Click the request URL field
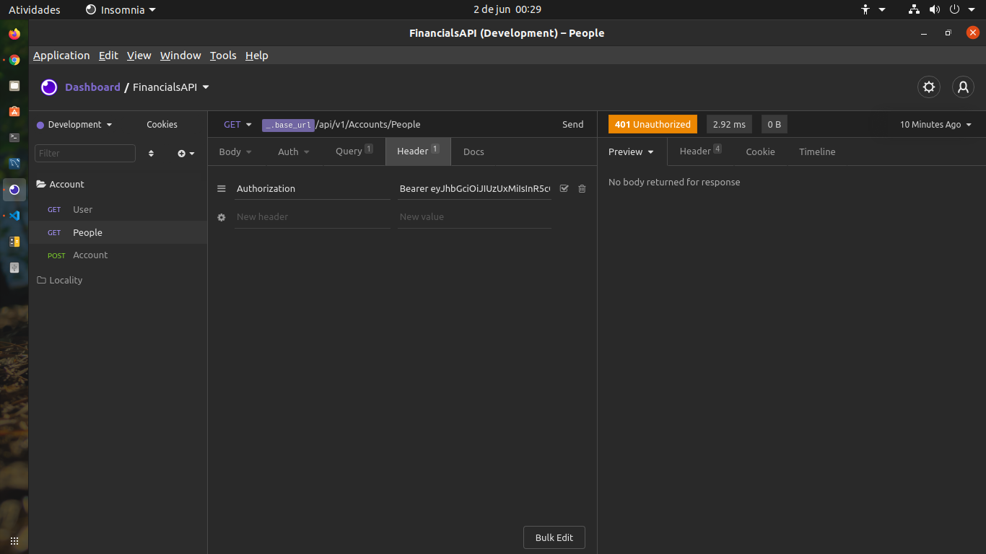This screenshot has width=986, height=554. pyautogui.click(x=406, y=125)
